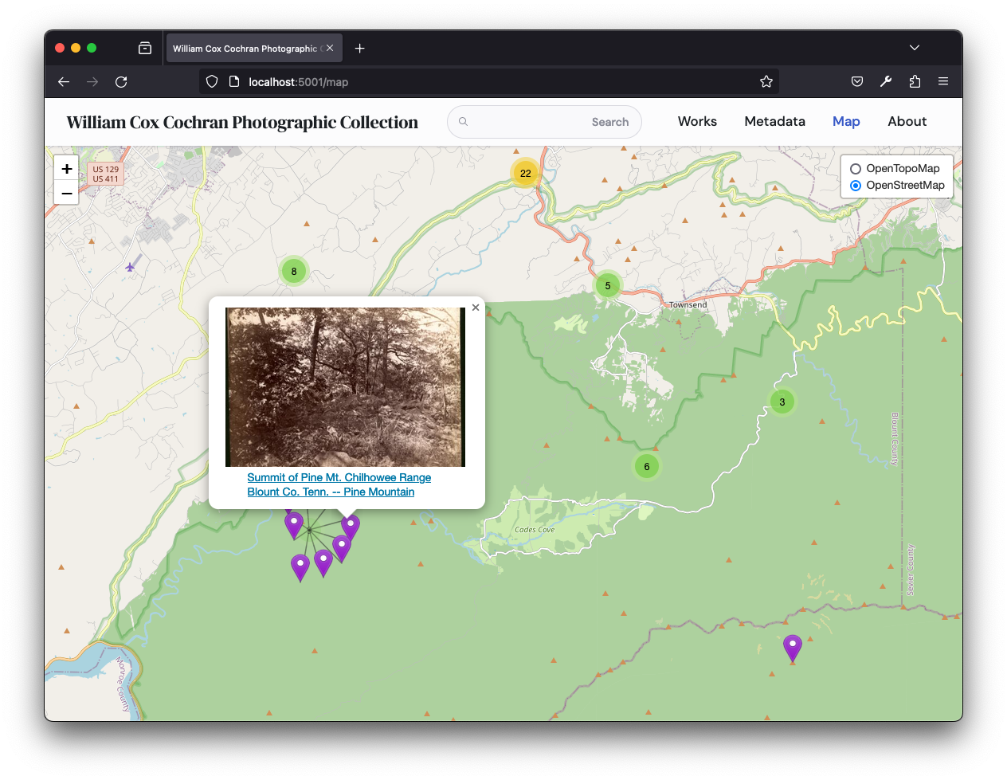Click the Save to Pocket icon
The height and width of the screenshot is (780, 1007).
coord(857,82)
